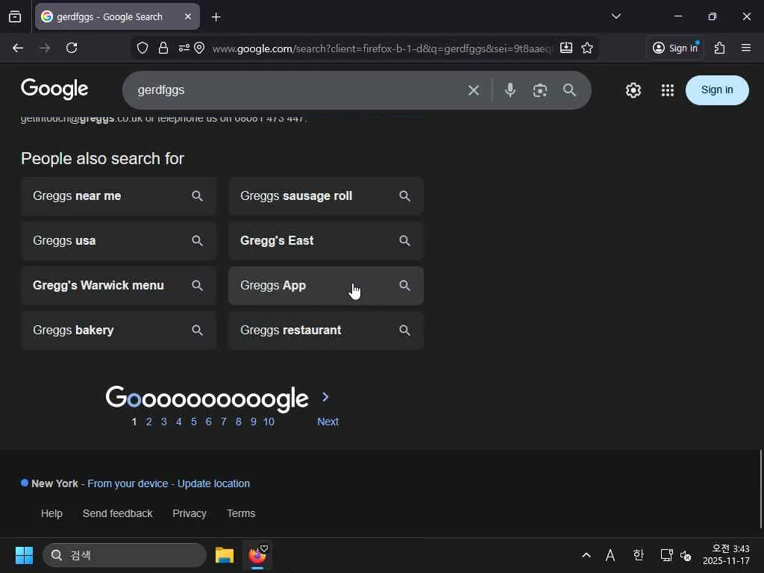
Task: Click the location permission pin icon
Action: click(199, 48)
